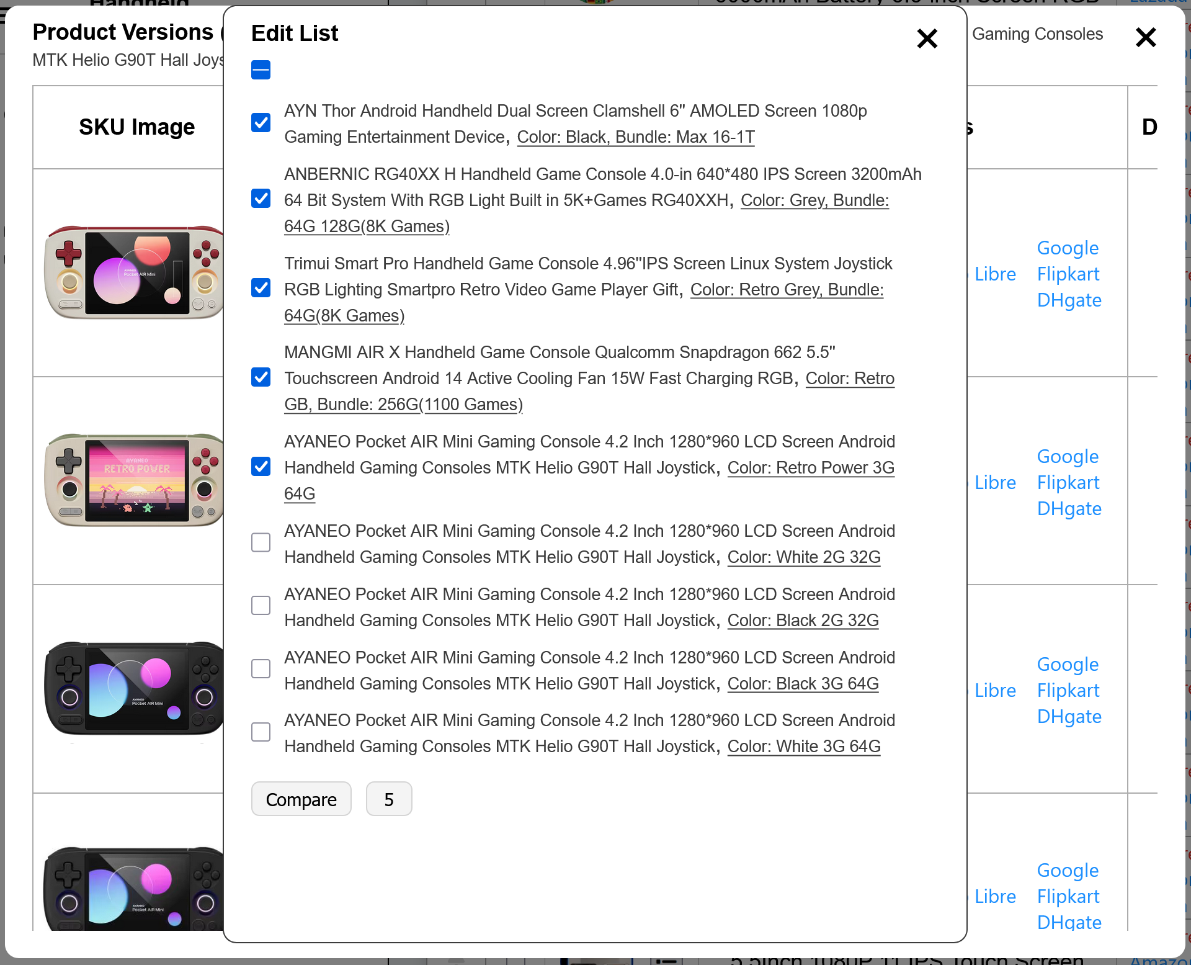Uncheck the ANBERNIC RG40XX H item
Viewport: 1191px width, 965px height.
tap(261, 199)
